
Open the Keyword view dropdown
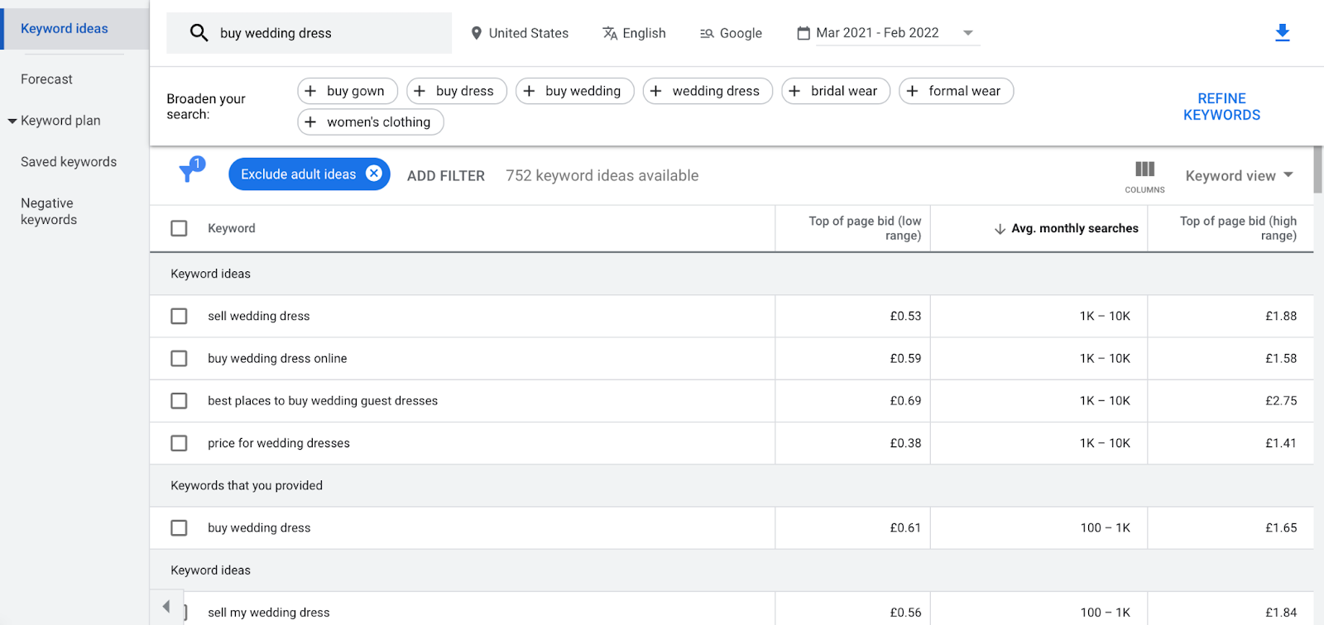pyautogui.click(x=1239, y=175)
